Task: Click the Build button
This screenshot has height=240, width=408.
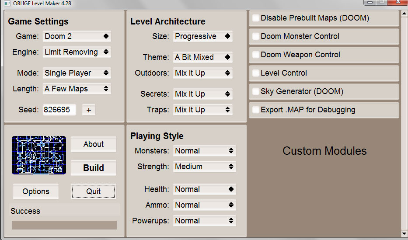Action: tap(94, 168)
